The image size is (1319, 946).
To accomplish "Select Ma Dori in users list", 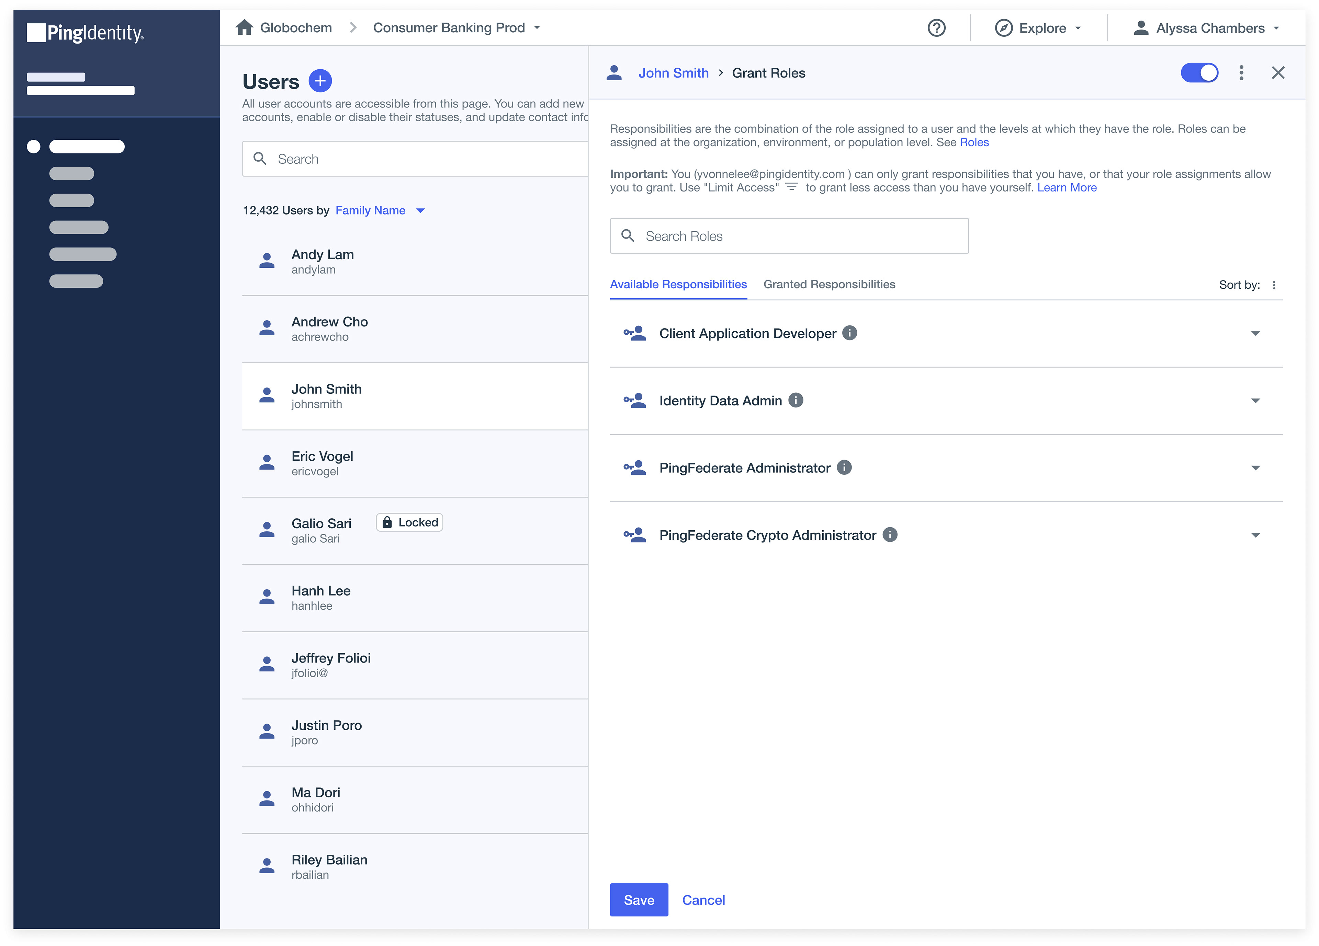I will pos(415,800).
